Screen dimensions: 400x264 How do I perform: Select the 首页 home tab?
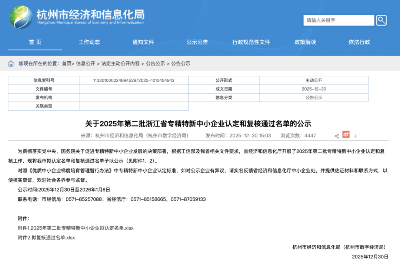click(x=35, y=42)
